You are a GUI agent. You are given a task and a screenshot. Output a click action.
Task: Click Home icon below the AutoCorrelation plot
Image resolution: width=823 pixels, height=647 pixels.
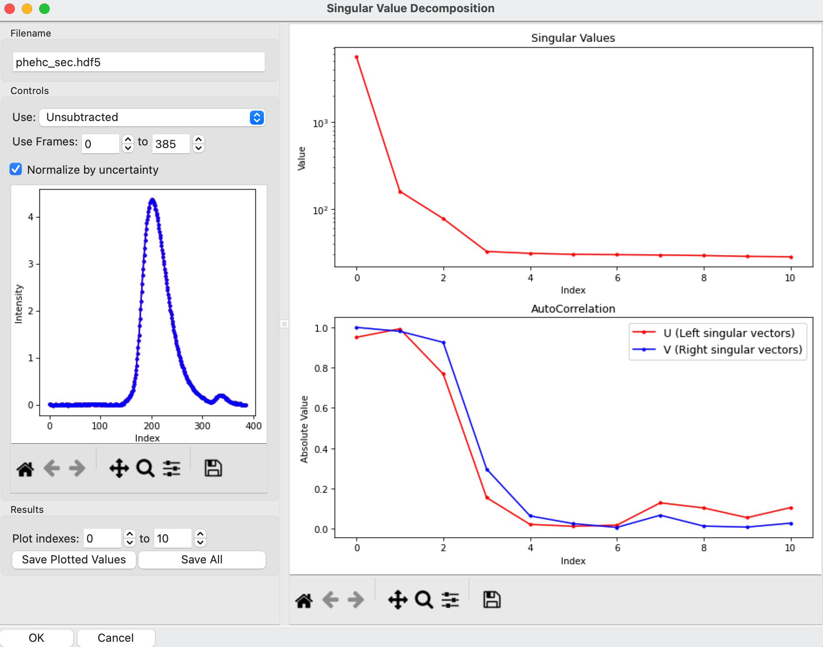[304, 600]
